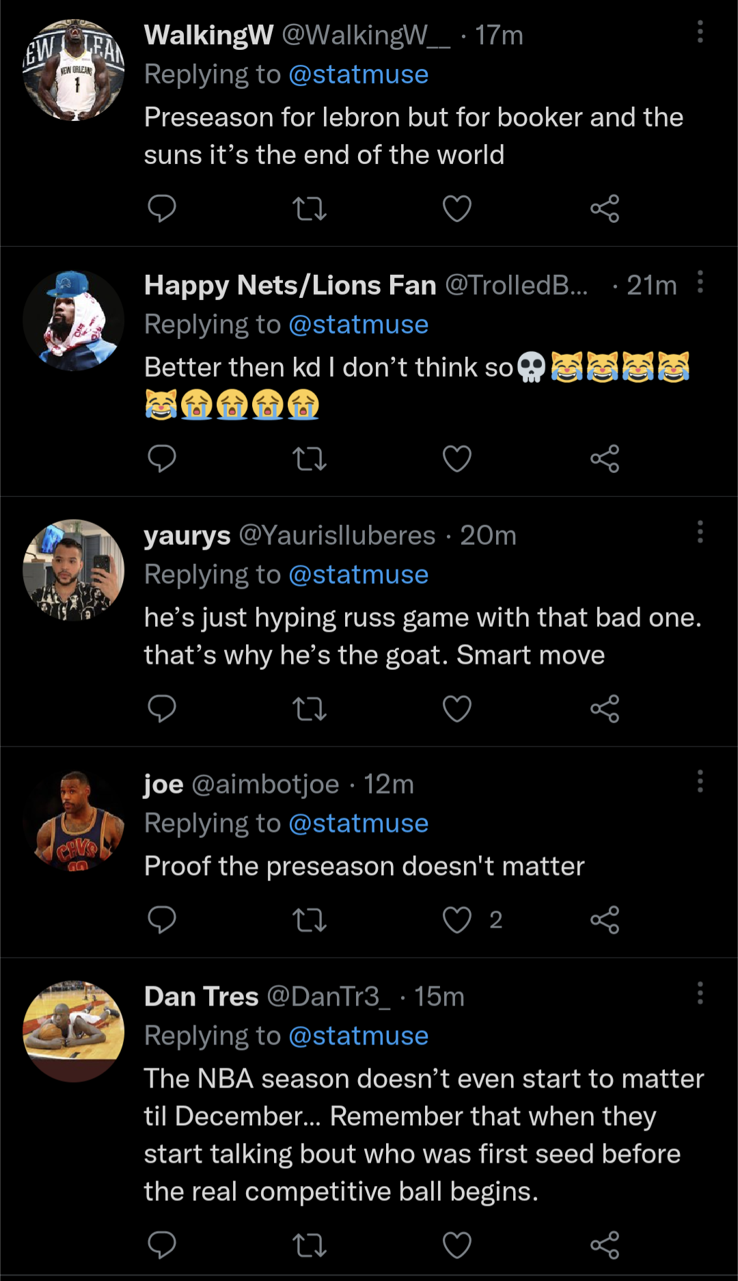The image size is (738, 1281).
Task: Reply to WalkingW's tweet
Action: (162, 208)
